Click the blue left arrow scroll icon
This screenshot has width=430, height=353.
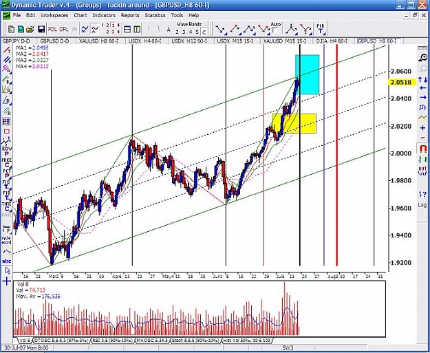tap(422, 88)
